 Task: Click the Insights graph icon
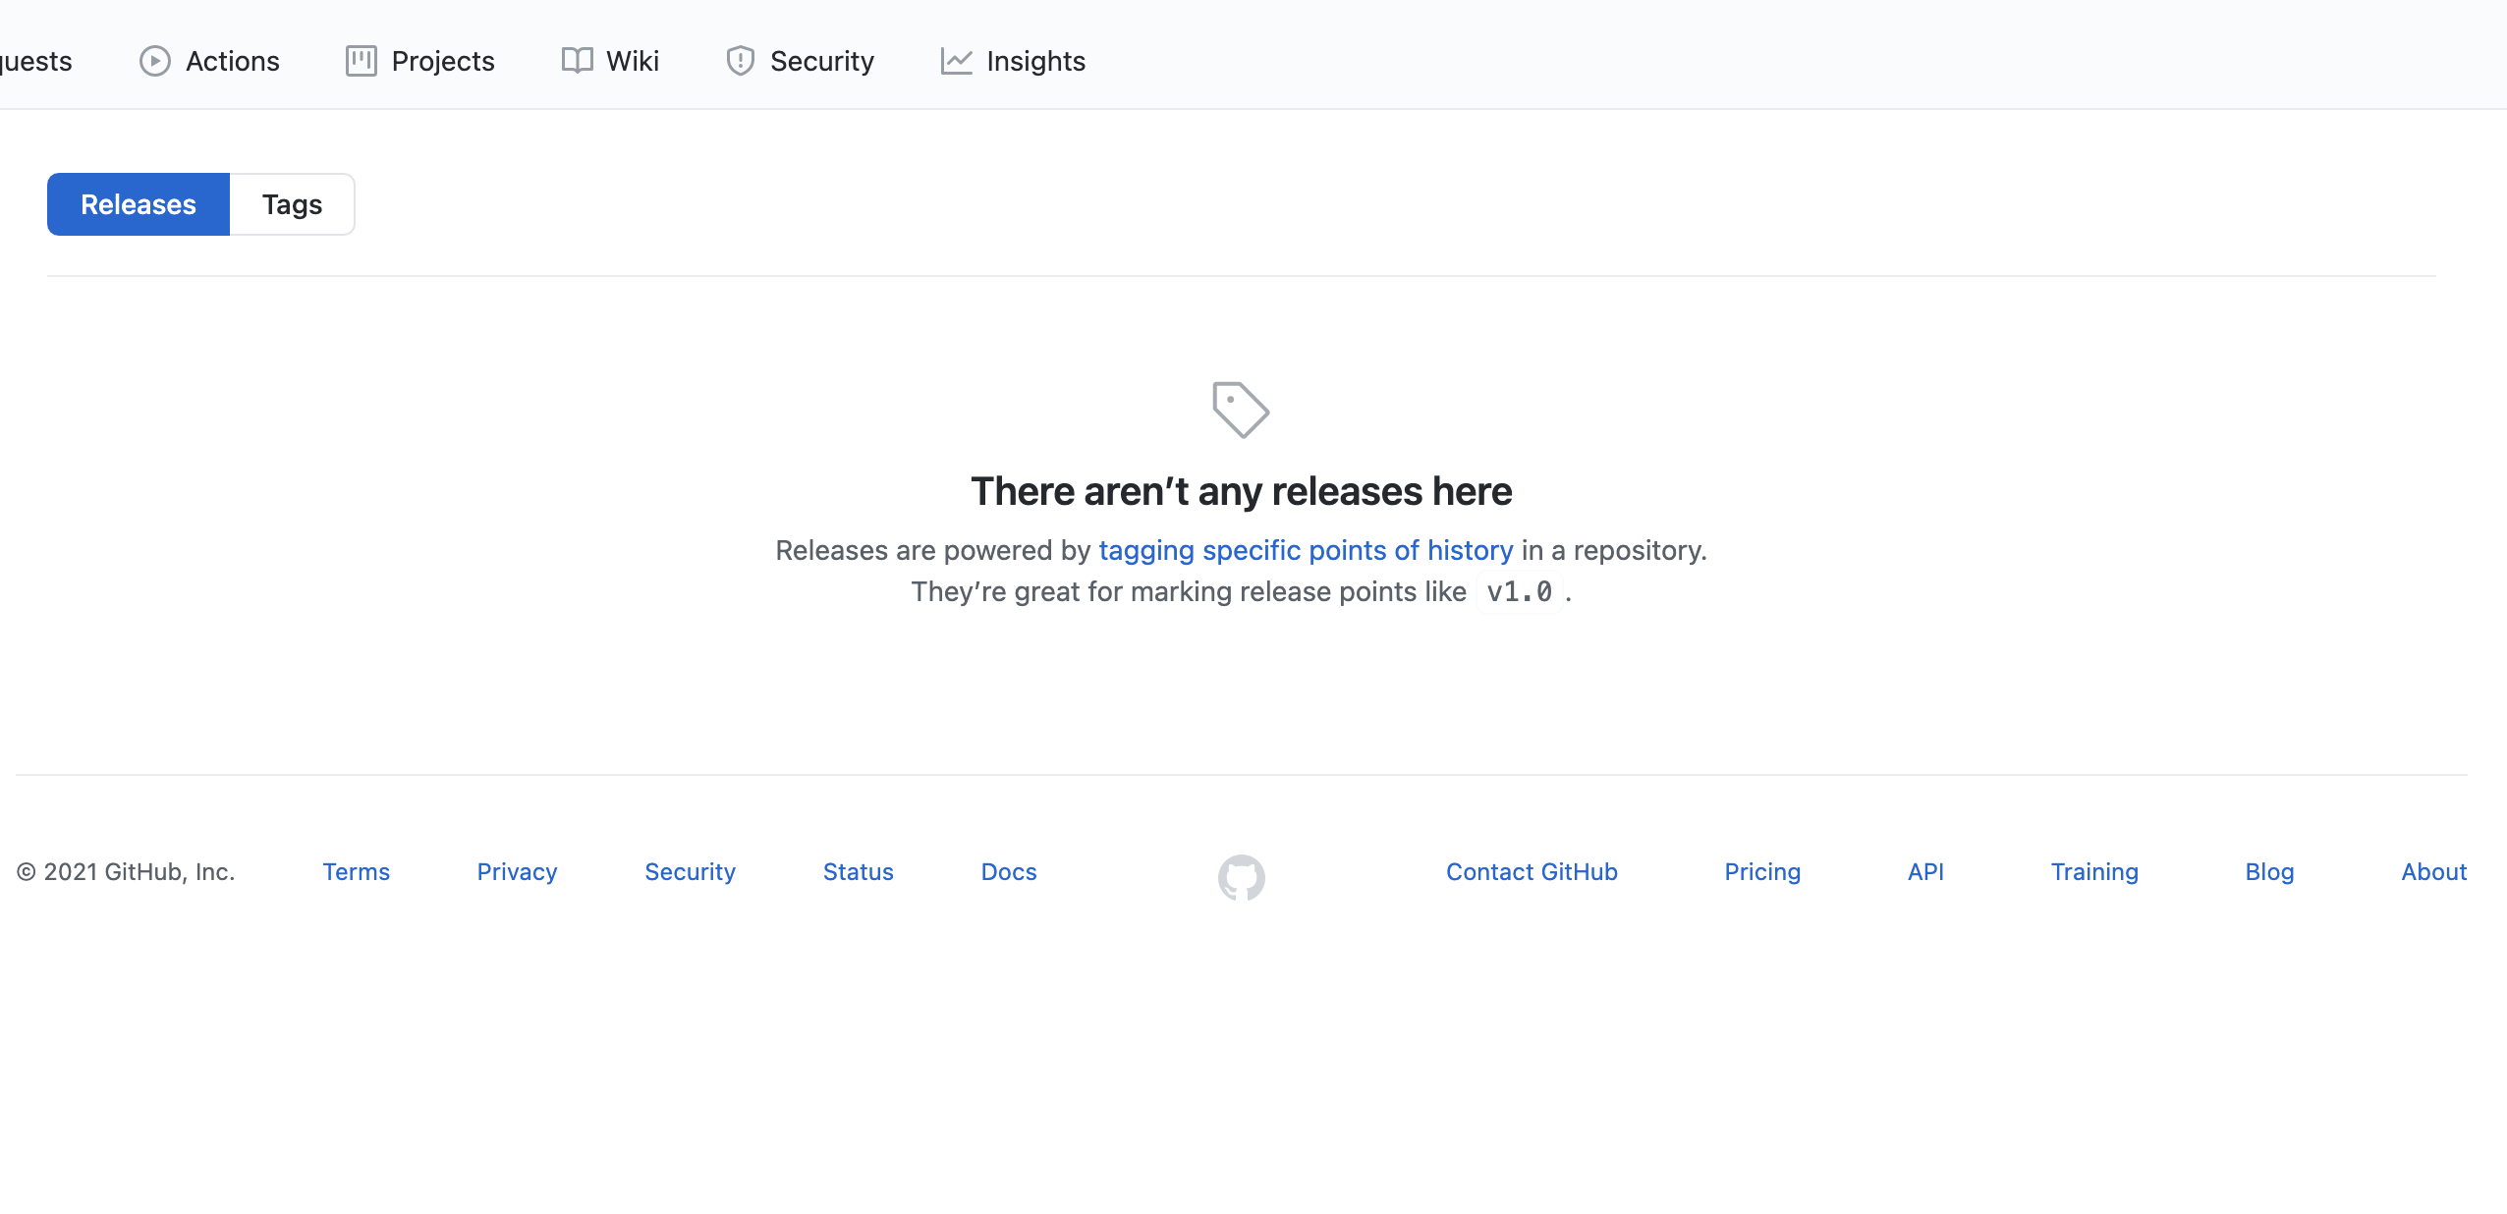click(x=956, y=61)
